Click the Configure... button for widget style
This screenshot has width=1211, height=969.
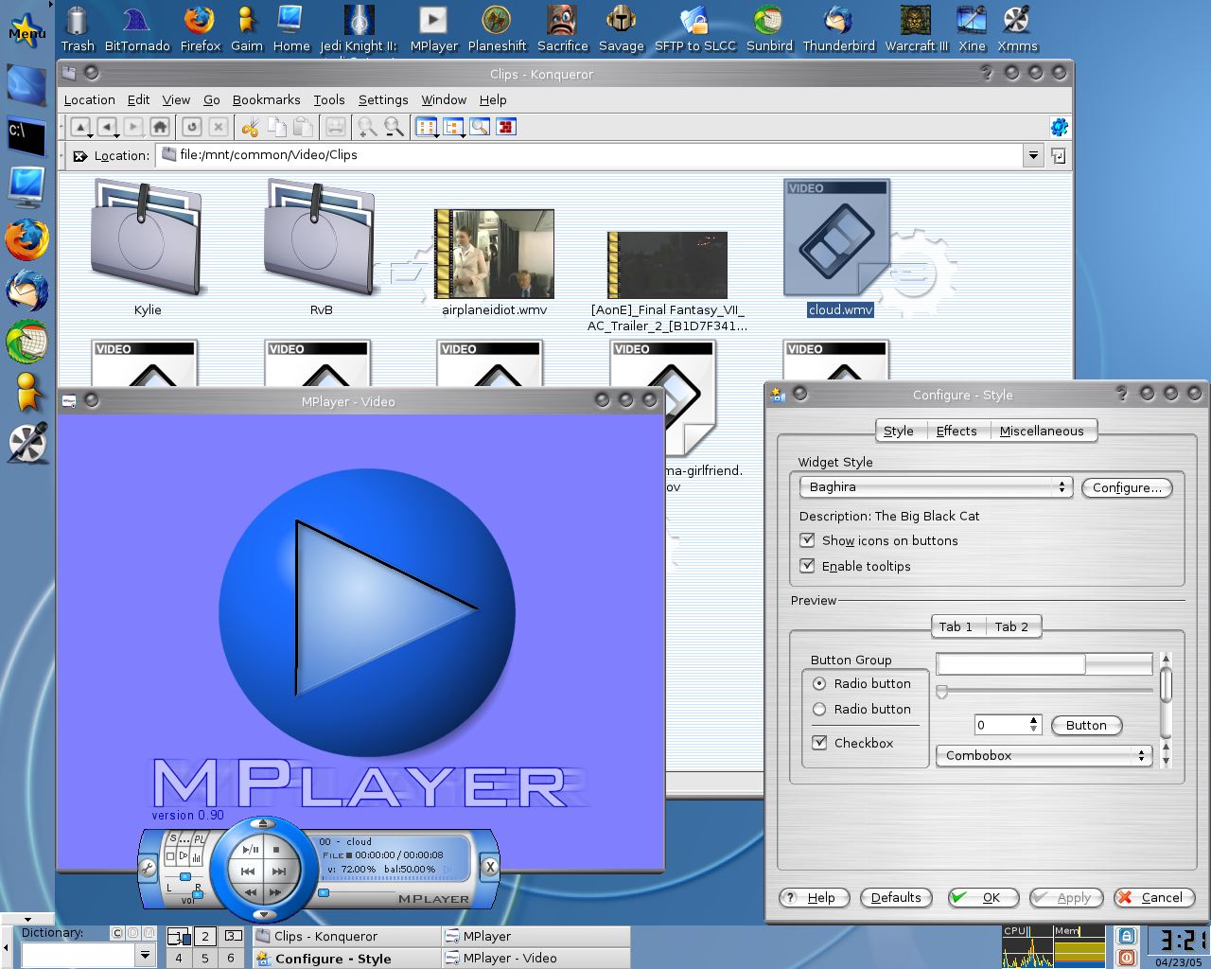coord(1127,487)
